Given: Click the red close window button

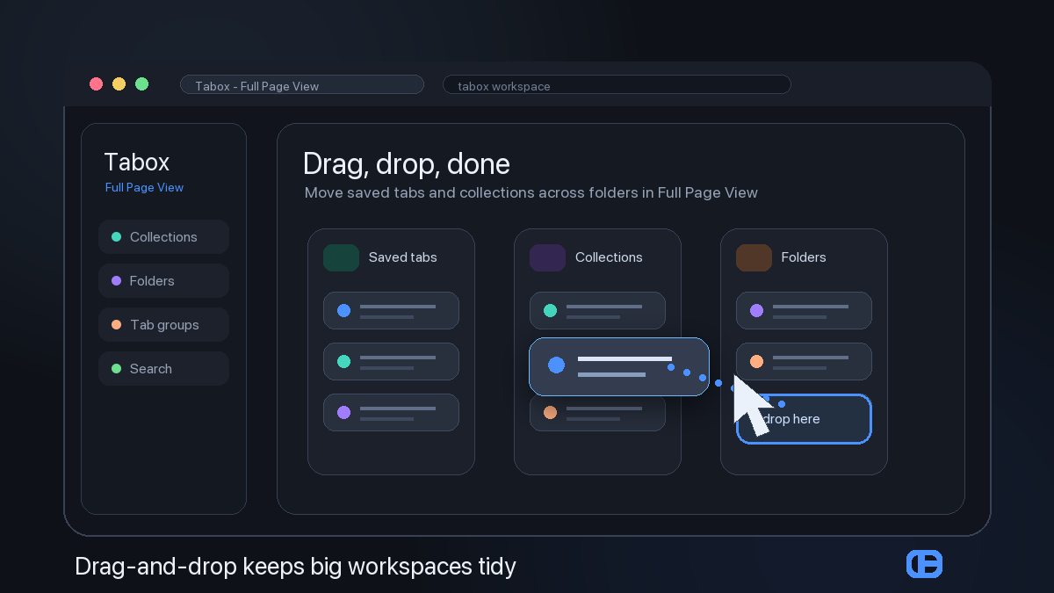Looking at the screenshot, I should pos(97,84).
